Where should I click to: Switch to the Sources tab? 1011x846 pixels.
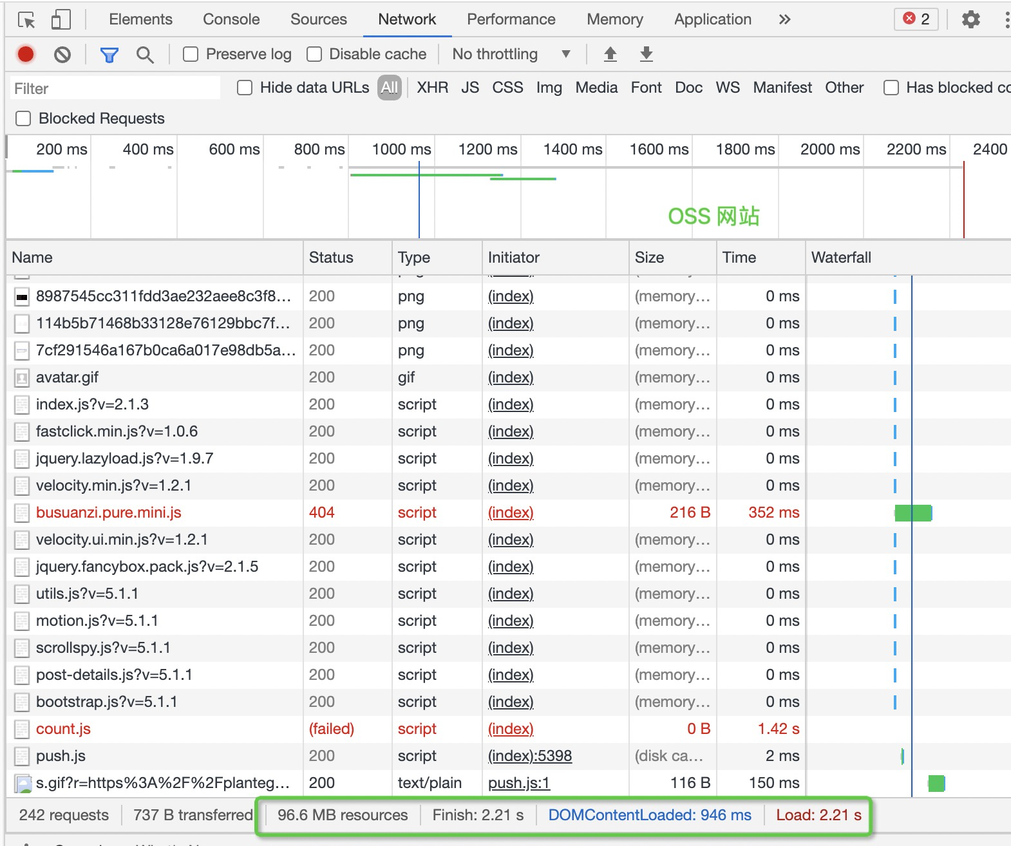coord(319,19)
